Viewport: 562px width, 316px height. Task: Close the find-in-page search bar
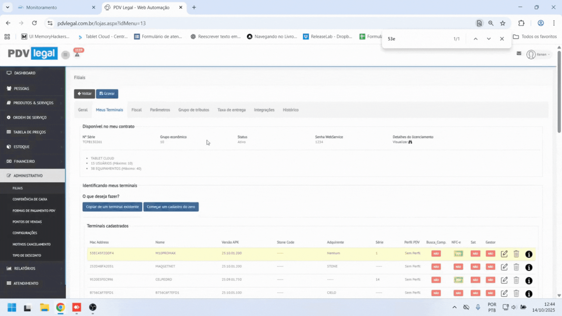[x=502, y=39]
